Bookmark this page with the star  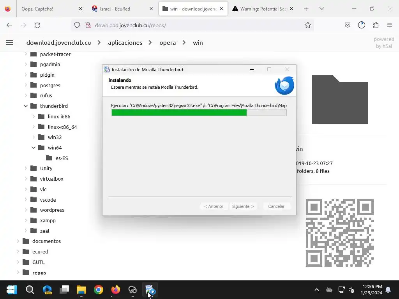point(308,25)
